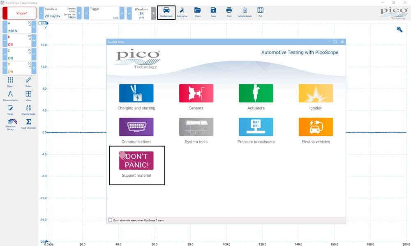Open Channel C settings
This screenshot has height=246, width=411.
click(x=19, y=54)
